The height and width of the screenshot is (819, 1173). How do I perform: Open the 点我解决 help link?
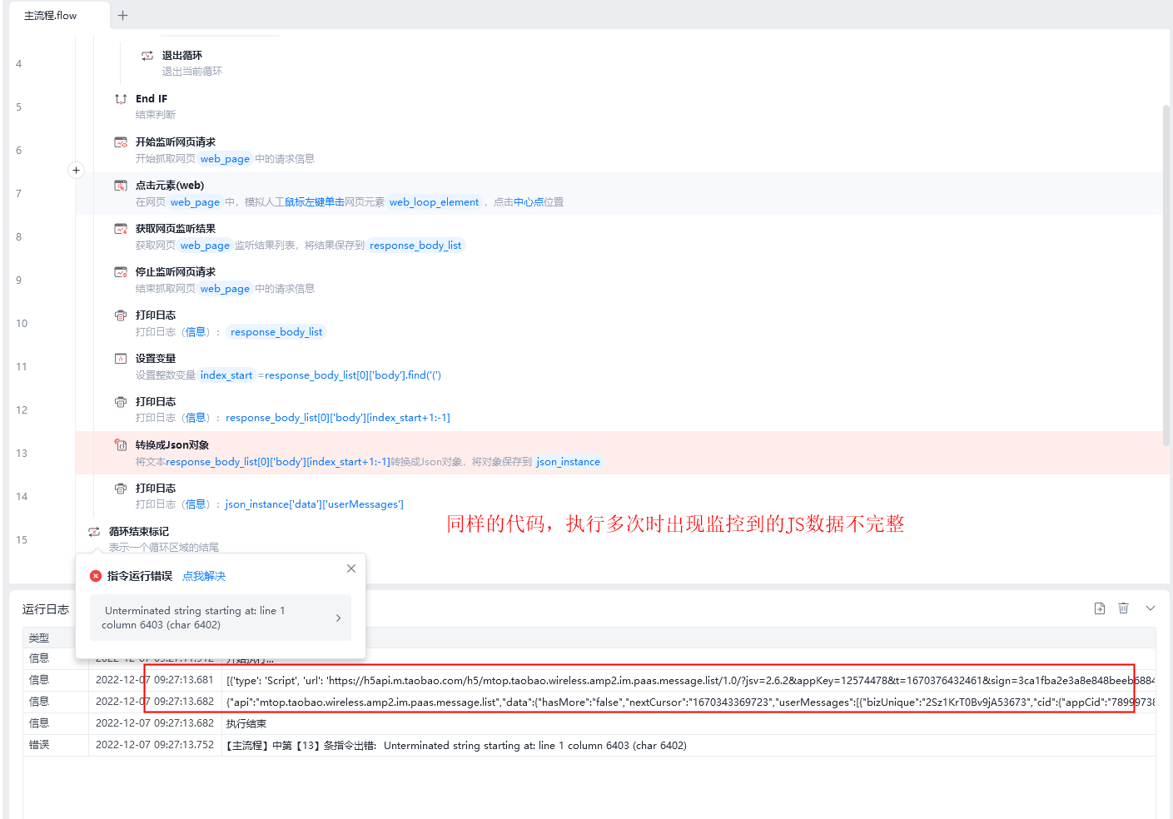pyautogui.click(x=204, y=576)
